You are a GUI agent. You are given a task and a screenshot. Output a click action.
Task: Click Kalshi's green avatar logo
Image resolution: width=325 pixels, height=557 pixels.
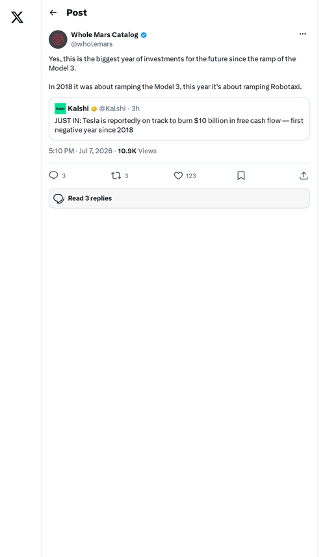[x=60, y=109]
